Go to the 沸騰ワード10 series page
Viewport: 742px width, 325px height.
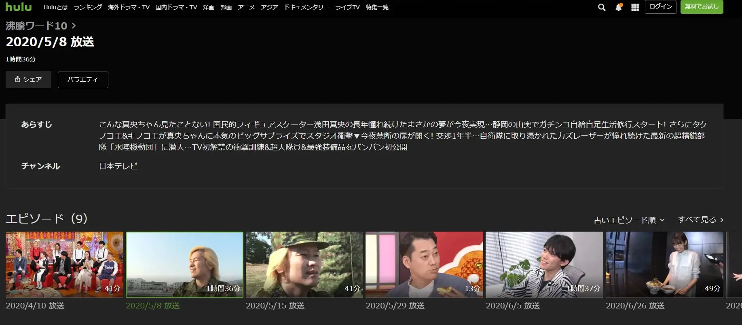tap(36, 25)
